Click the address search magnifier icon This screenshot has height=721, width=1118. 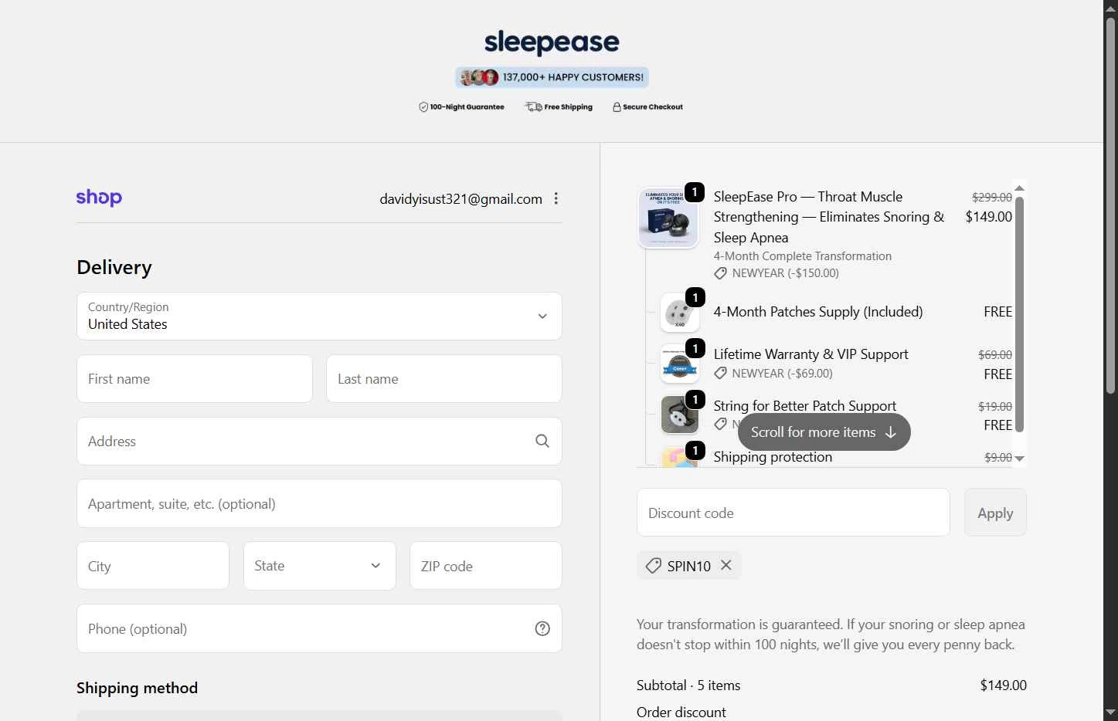point(542,441)
